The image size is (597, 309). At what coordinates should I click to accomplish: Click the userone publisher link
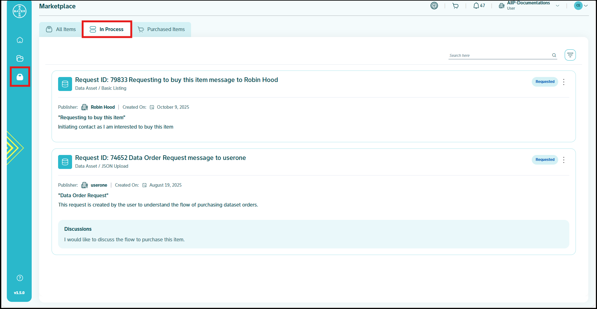coord(99,185)
